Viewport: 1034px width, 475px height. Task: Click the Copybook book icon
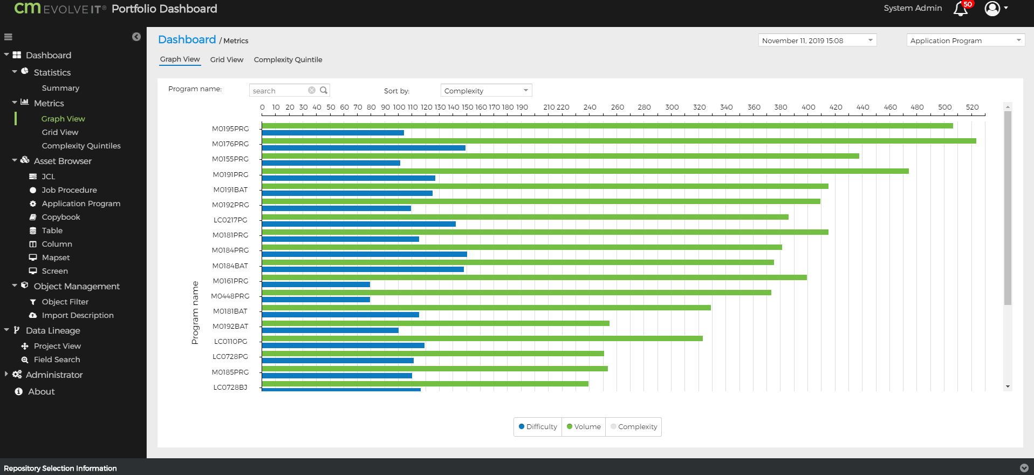click(33, 217)
